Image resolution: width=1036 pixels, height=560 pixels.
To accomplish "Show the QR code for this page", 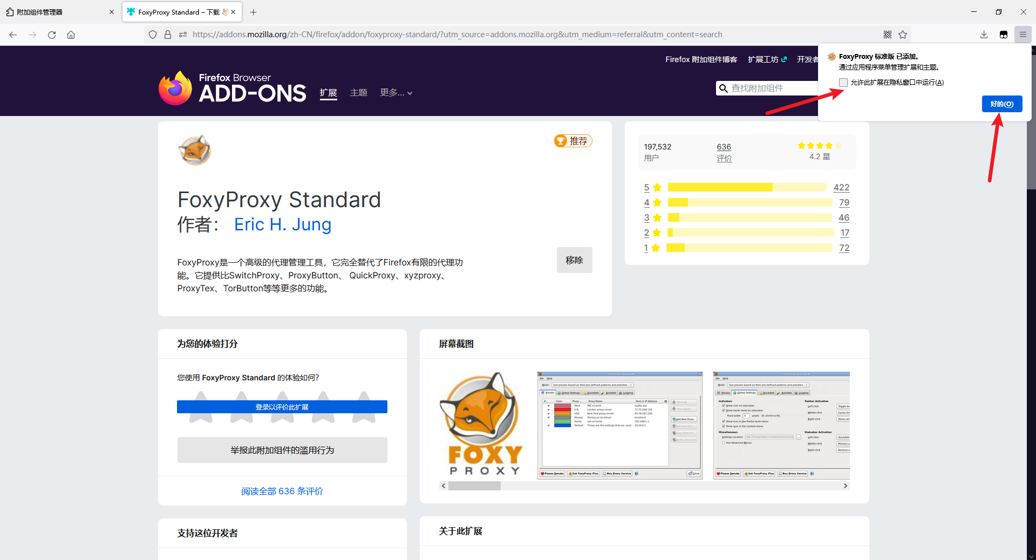I will [x=888, y=35].
